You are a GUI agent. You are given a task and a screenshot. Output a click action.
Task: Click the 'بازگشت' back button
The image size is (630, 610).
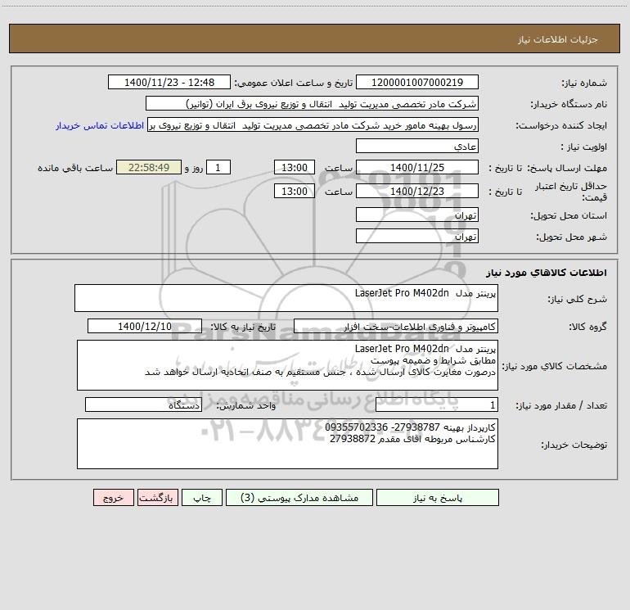tap(157, 498)
